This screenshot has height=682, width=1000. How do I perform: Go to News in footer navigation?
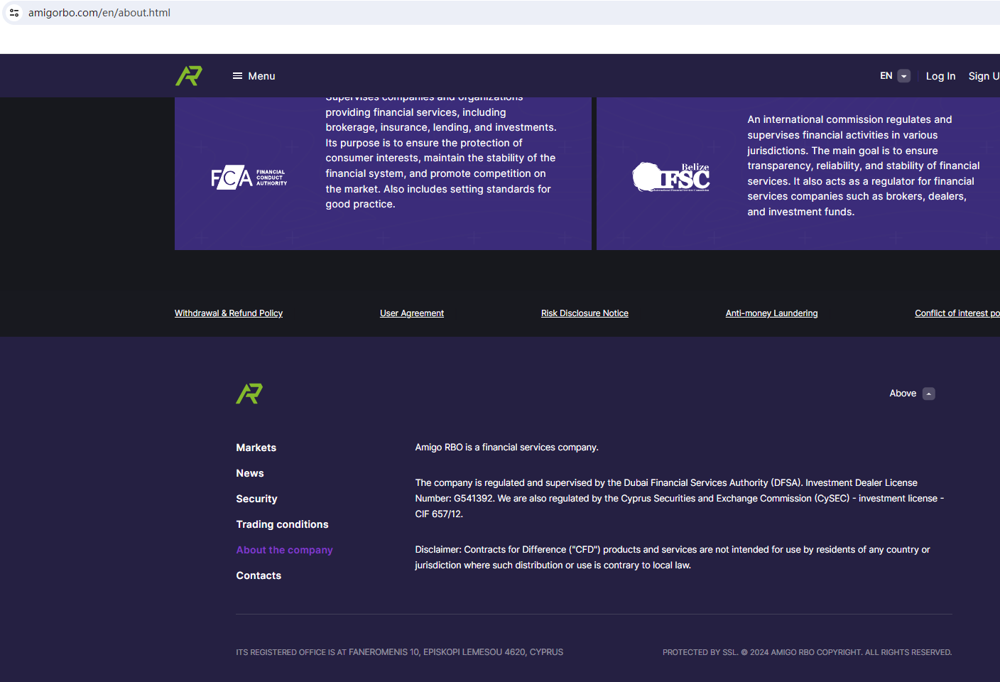point(250,473)
